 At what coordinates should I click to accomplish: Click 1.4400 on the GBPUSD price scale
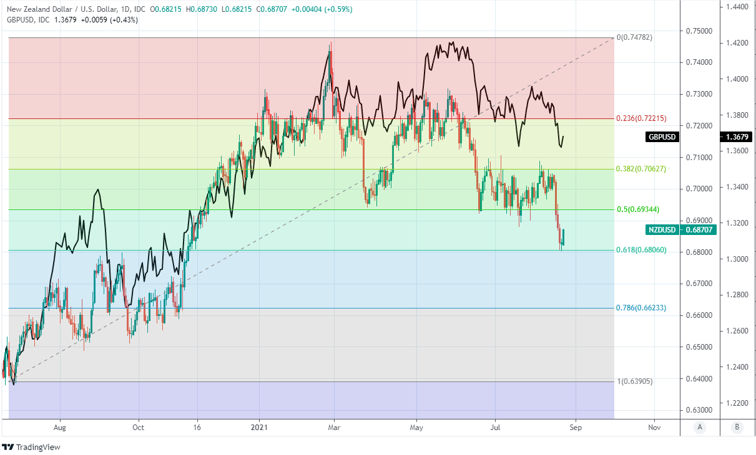(737, 7)
